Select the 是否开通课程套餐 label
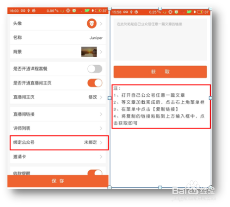The height and width of the screenshot is (207, 230). pos(30,69)
